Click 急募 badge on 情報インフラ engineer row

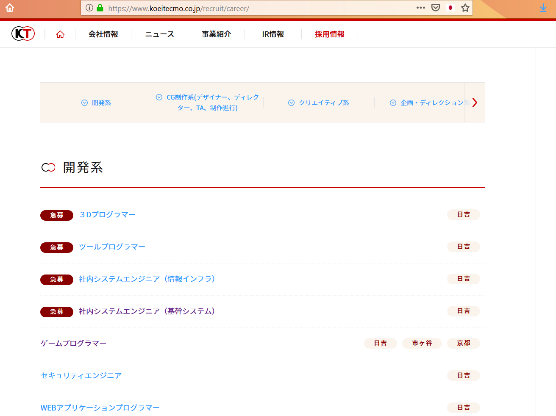pyautogui.click(x=57, y=280)
